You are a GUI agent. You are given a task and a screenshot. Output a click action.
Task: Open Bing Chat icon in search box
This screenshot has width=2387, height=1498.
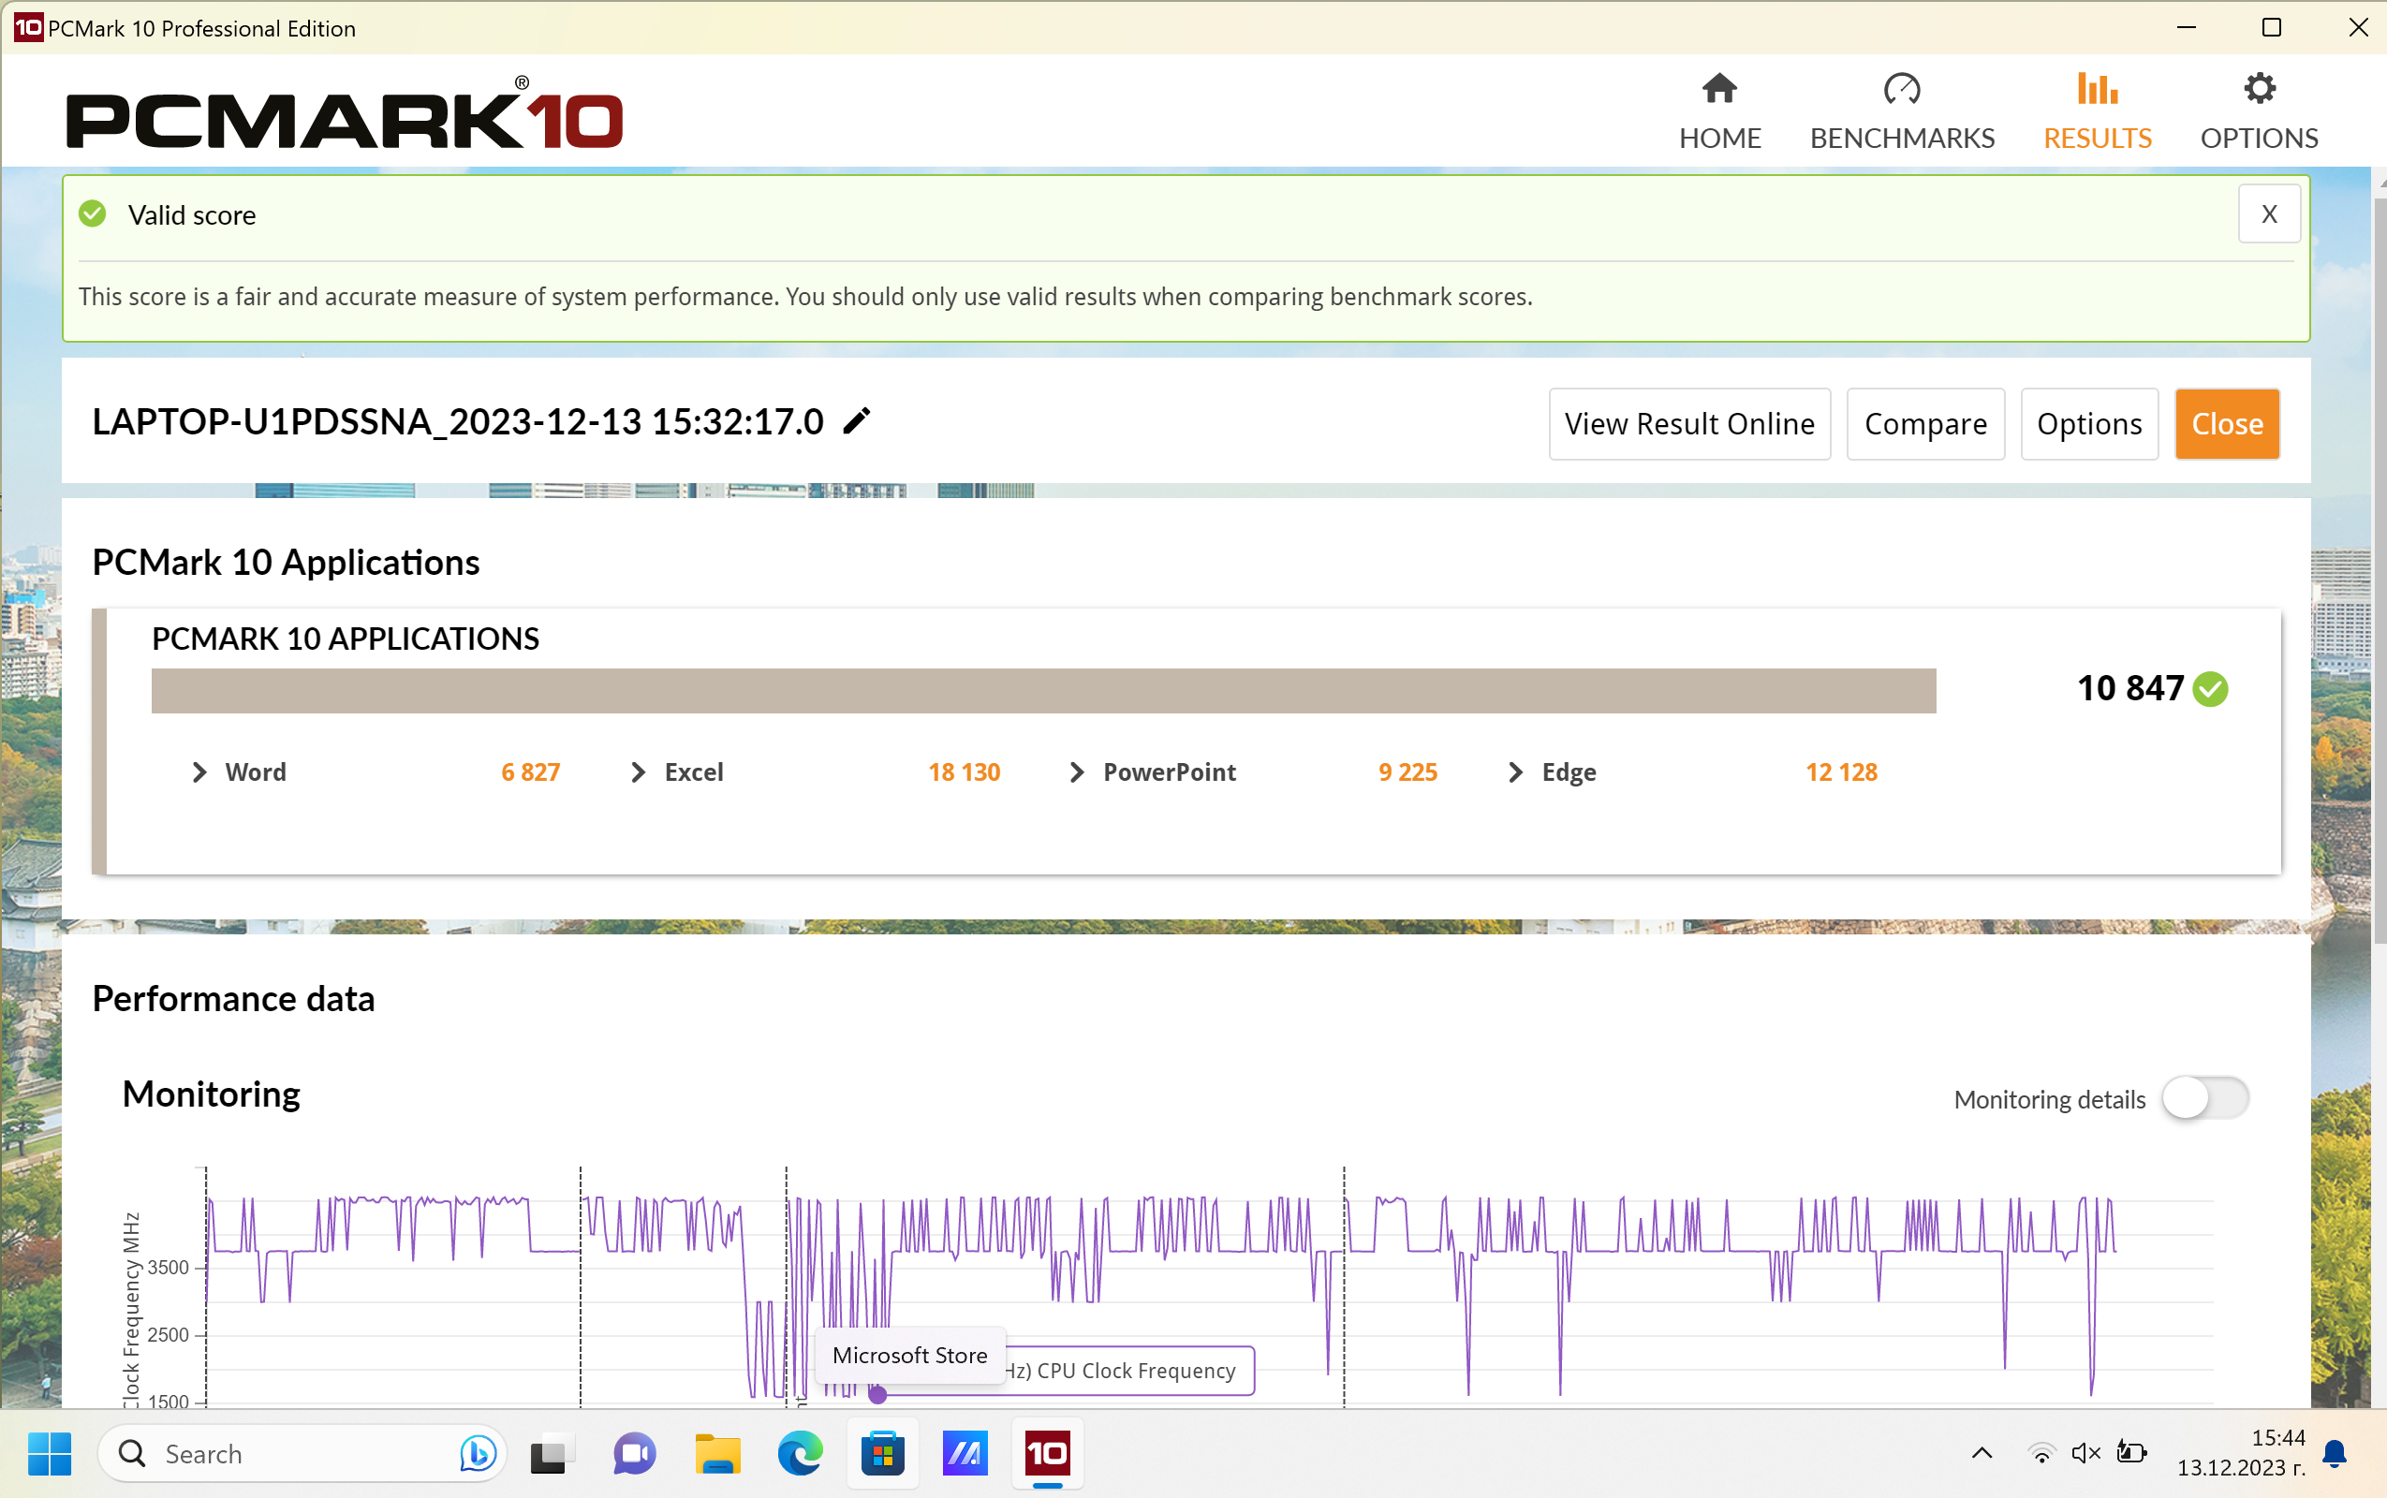[478, 1453]
